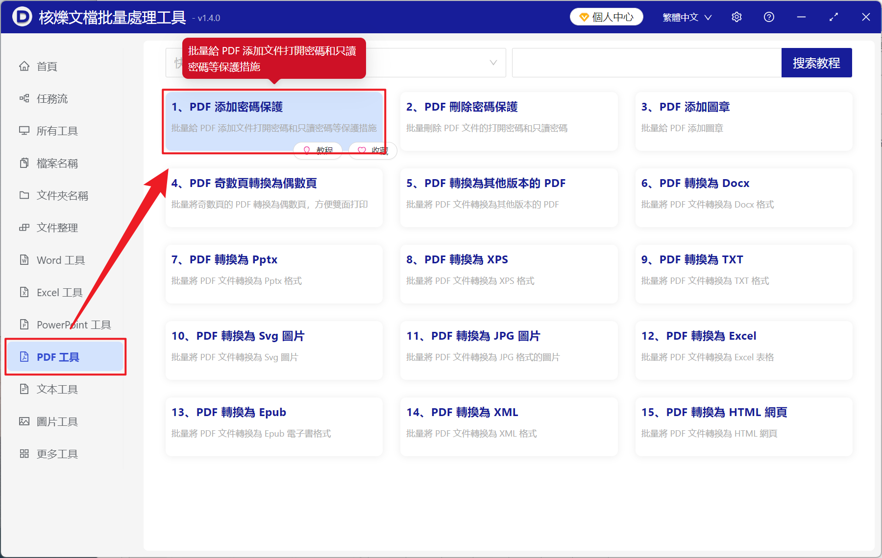Viewport: 882px width, 558px height.
Task: Open the 任務流 task flow panel
Action: pyautogui.click(x=51, y=98)
